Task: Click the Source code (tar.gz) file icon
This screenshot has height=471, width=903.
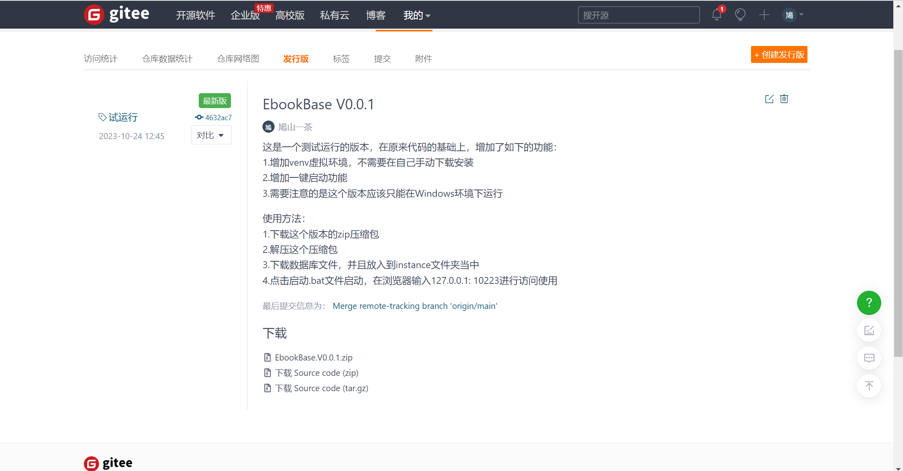Action: 267,388
